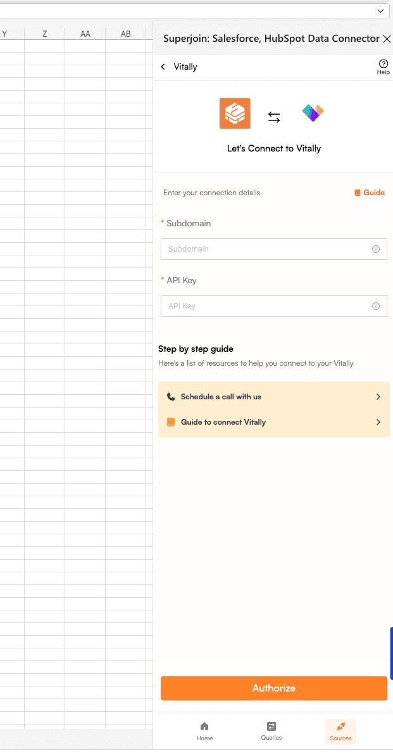Switch to the Queries tab
This screenshot has width=393, height=753.
coord(271,731)
